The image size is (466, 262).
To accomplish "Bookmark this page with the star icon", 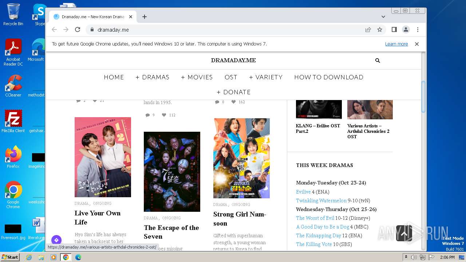I will pos(380,29).
